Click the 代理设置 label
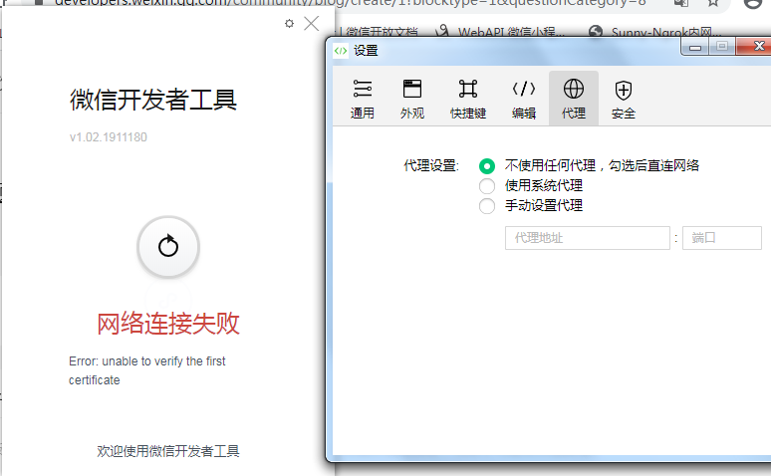771x476 pixels. (x=431, y=165)
